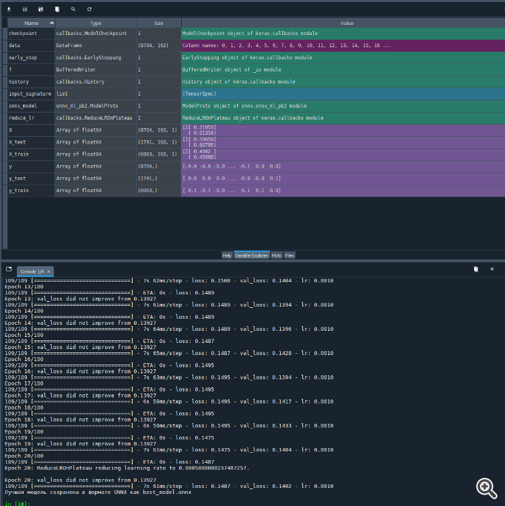505x506 pixels.
Task: Select the early_stop variable name
Action: coord(31,58)
